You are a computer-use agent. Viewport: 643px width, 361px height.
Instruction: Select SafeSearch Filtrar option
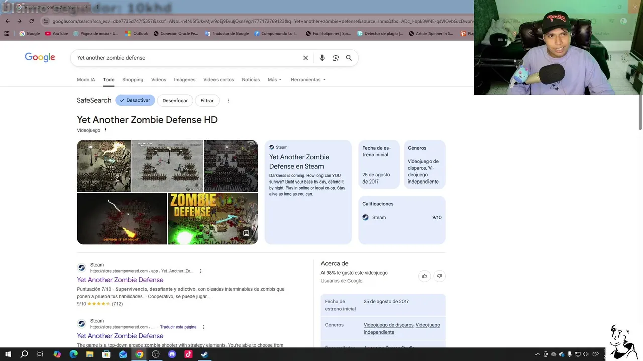(x=207, y=101)
